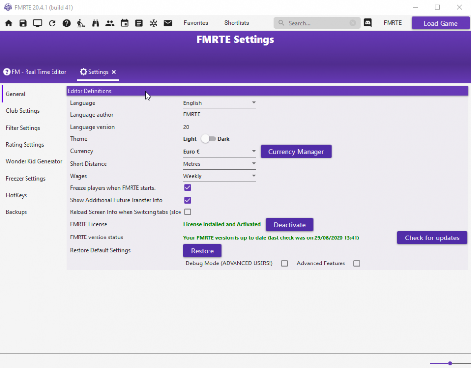Screen dimensions: 471x368
Task: Close the FMRTE window
Action: click(x=459, y=7)
